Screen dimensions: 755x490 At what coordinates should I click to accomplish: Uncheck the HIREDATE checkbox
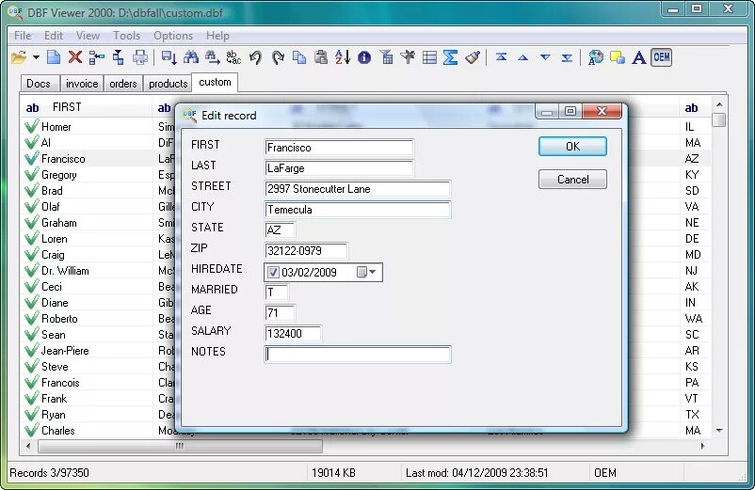coord(273,272)
